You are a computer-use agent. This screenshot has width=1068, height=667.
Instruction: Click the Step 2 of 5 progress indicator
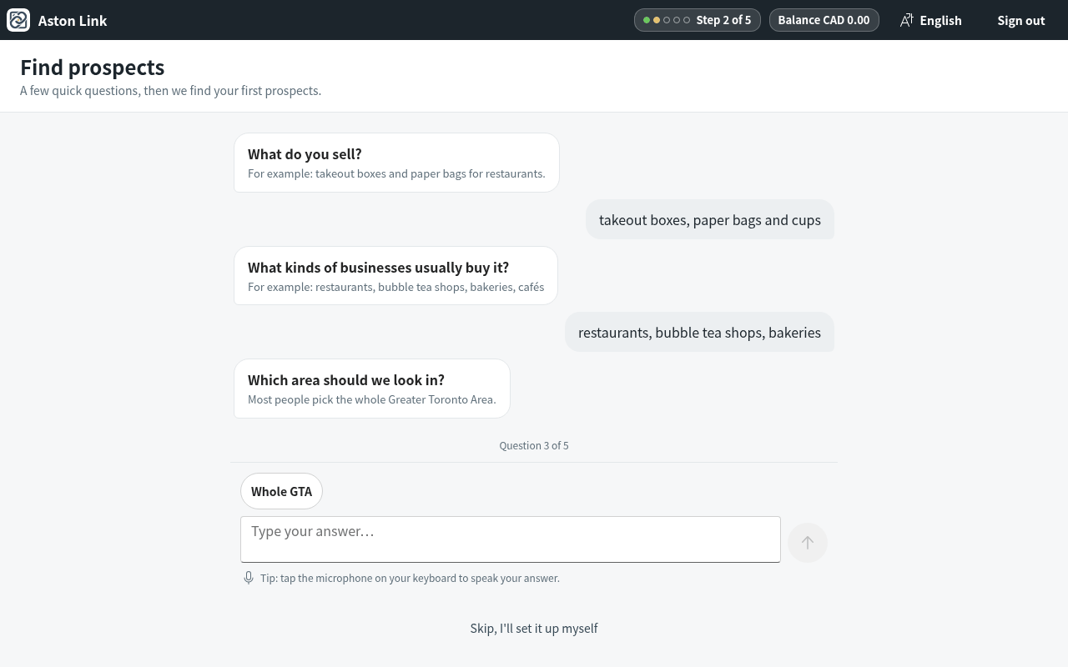tap(698, 20)
